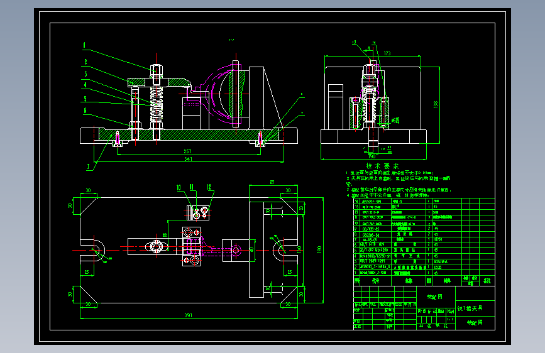Click part balloon number 11 in plan view

click(x=191, y=187)
